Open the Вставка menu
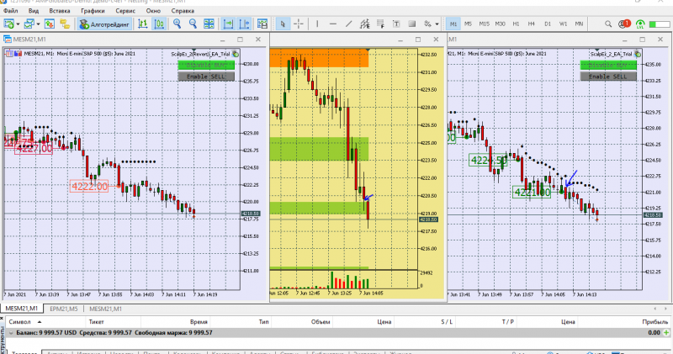Image resolution: width=673 pixels, height=354 pixels. click(x=60, y=11)
